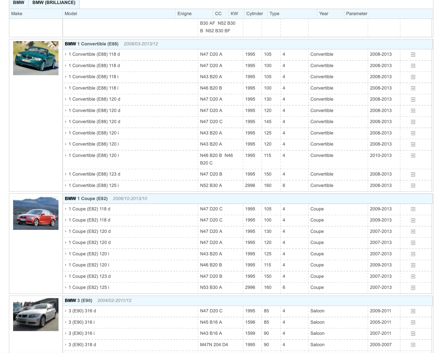
Task: Expand parameters for 1 Convertible 118 i N46 B20 B
Action: (x=413, y=88)
